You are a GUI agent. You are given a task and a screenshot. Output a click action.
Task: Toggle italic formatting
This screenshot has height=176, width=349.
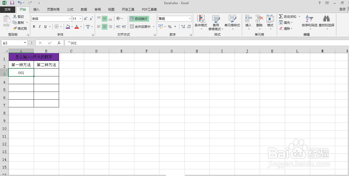(40, 27)
